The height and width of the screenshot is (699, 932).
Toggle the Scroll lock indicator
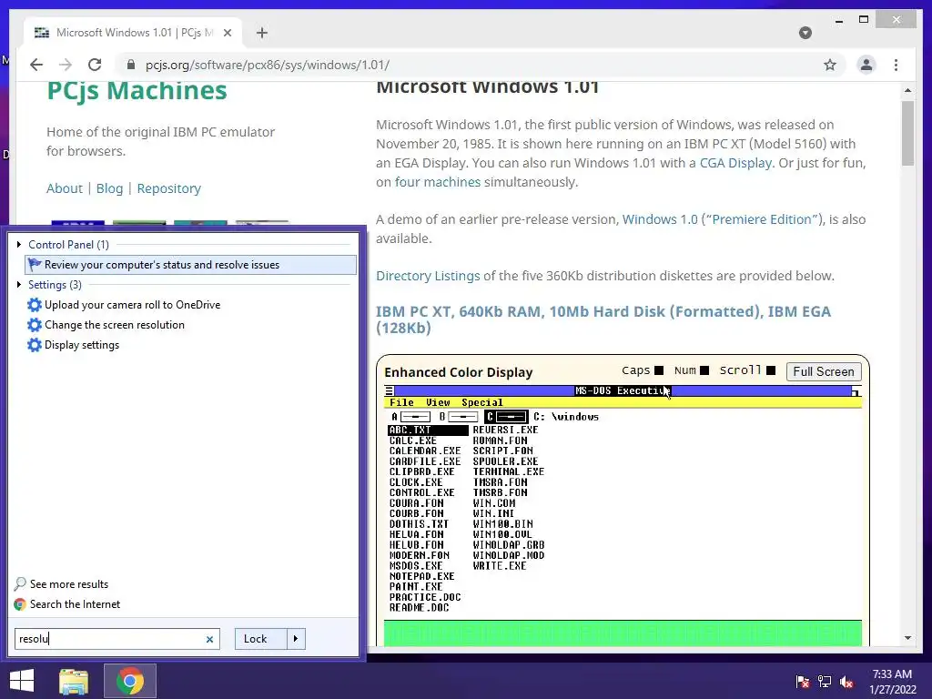[771, 370]
